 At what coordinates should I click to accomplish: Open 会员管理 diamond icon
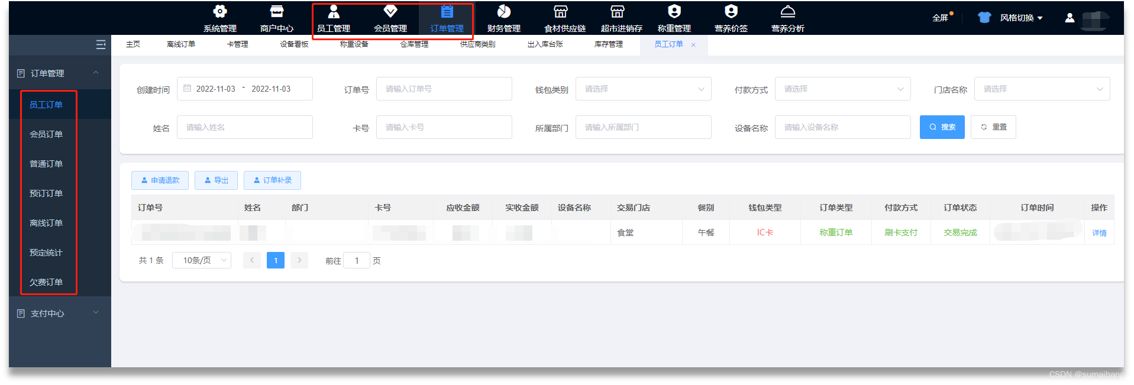tap(390, 11)
